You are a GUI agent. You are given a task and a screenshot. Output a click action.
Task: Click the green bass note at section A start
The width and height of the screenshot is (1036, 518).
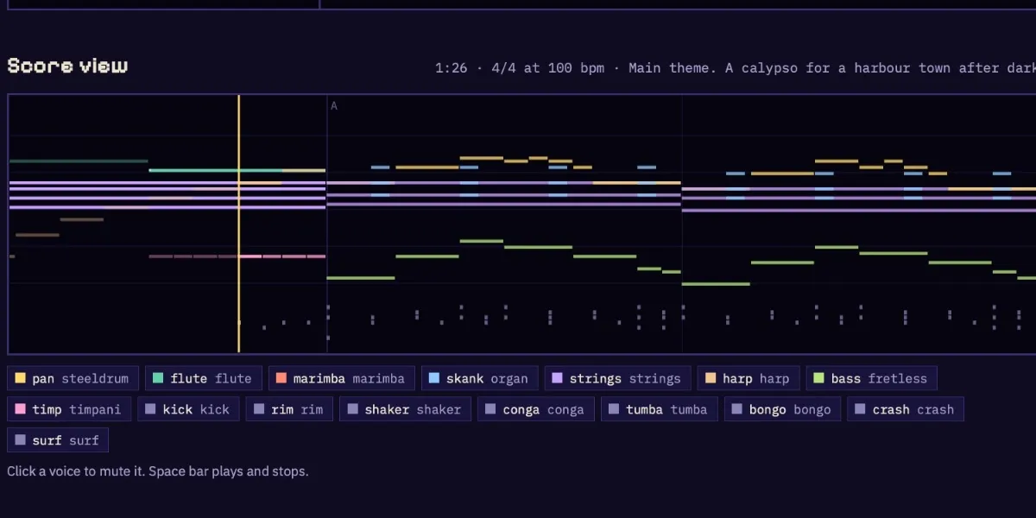click(361, 278)
